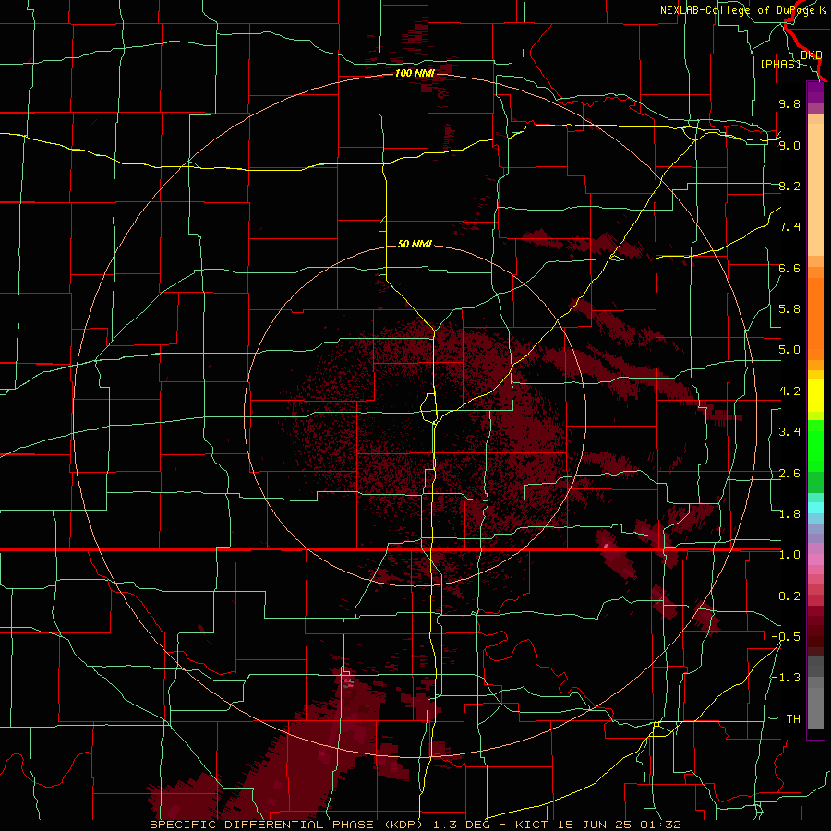Click the [PHAS] units label
The height and width of the screenshot is (831, 831).
780,64
